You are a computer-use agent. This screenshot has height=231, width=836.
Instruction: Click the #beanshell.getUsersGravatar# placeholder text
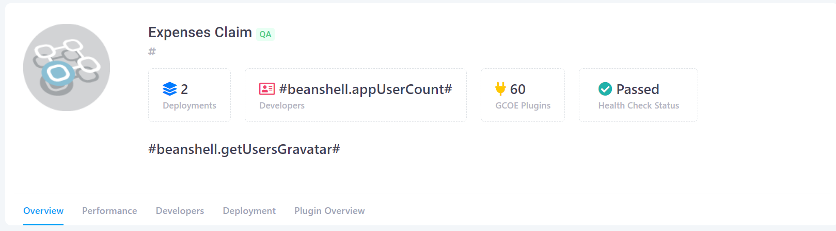(x=244, y=149)
